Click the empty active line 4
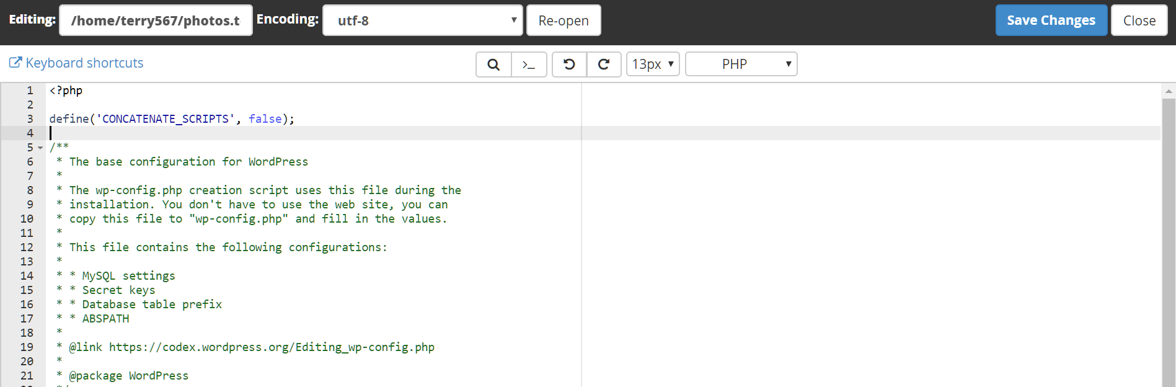 tap(604, 133)
